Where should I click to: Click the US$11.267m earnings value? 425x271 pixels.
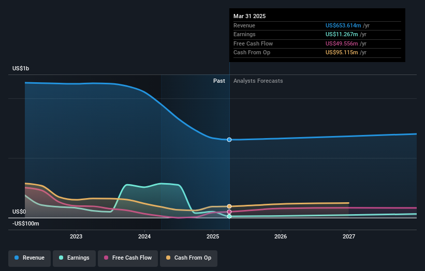coord(342,34)
